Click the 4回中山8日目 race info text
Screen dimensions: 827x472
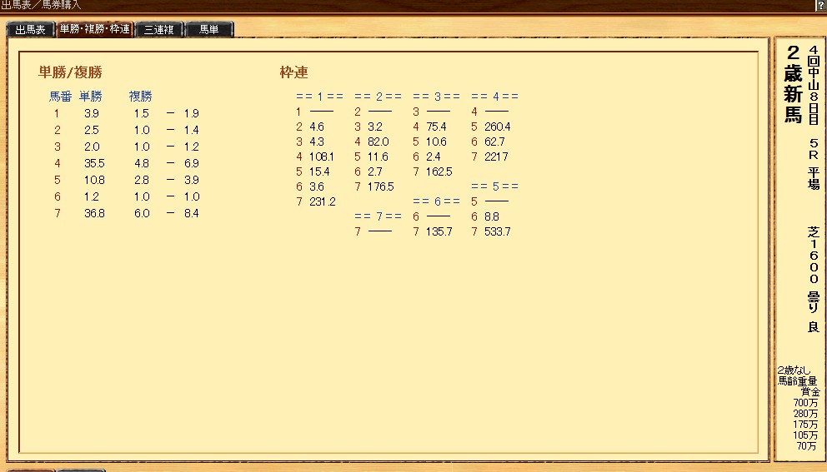(813, 86)
